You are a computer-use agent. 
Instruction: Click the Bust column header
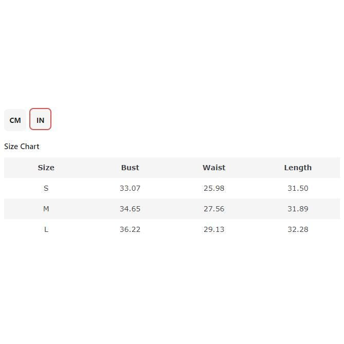130,168
